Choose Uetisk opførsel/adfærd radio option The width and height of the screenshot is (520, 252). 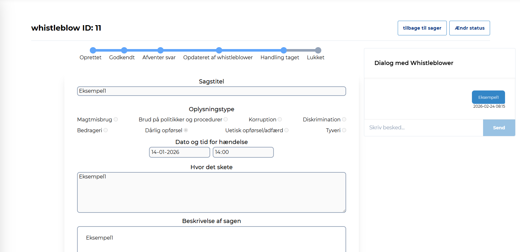287,130
